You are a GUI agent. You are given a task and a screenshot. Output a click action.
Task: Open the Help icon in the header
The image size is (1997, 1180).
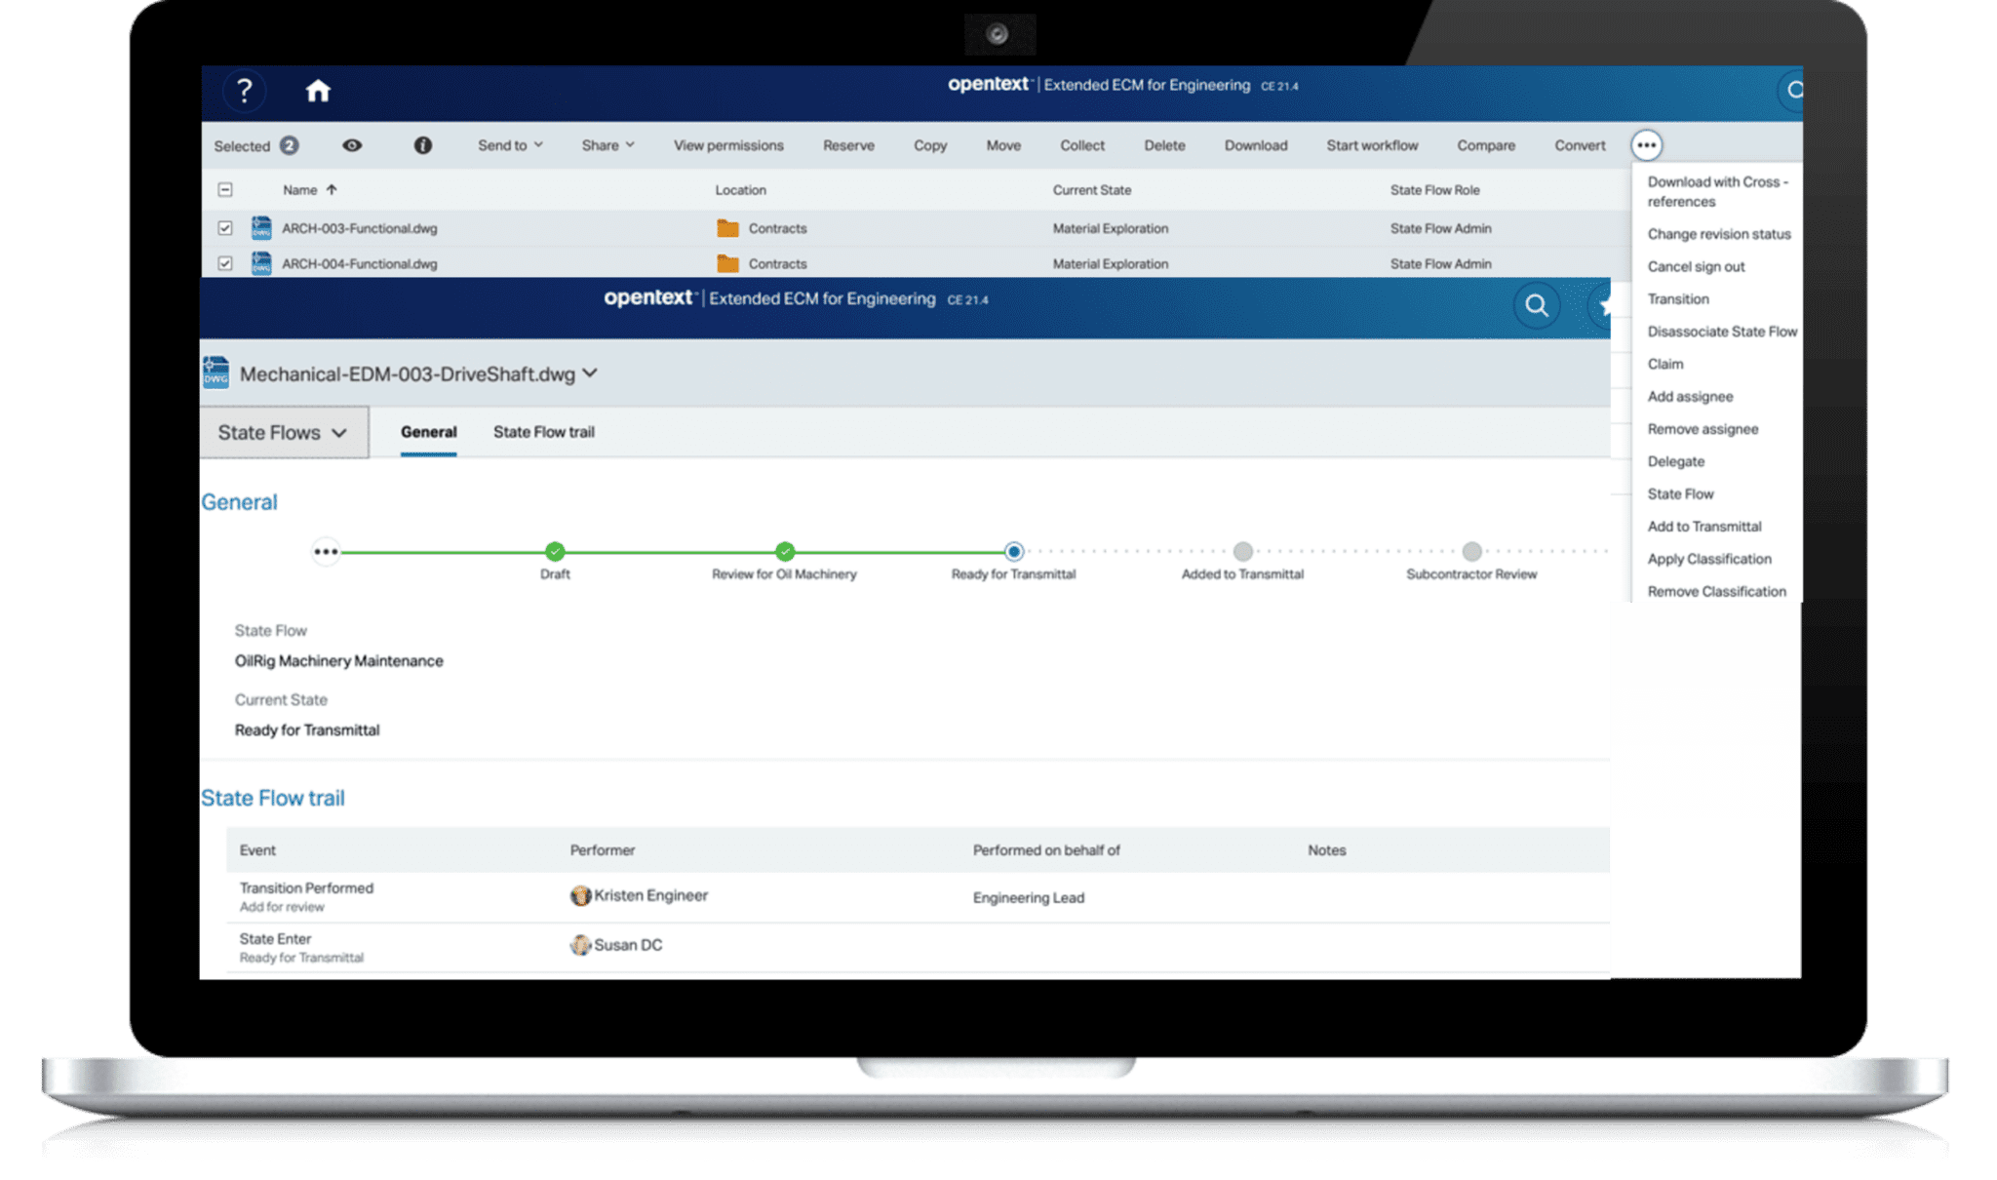click(x=245, y=91)
